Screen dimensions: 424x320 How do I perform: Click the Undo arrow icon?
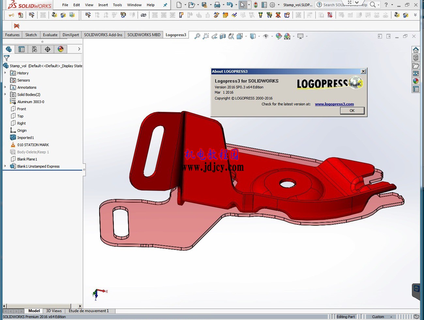pos(230,5)
